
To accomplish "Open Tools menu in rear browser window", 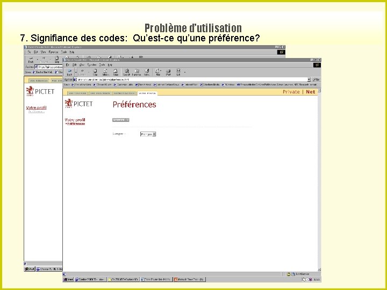I will tap(64, 52).
